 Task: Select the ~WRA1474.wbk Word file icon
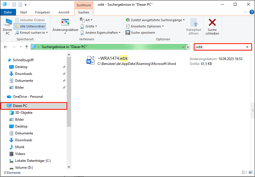pos(91,60)
